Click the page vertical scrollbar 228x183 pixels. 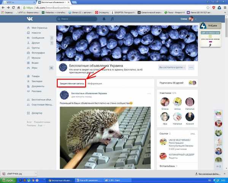226,93
